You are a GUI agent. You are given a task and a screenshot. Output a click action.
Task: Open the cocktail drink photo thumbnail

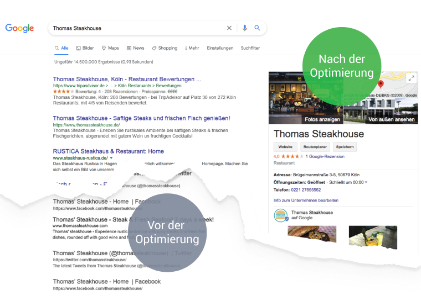(x=373, y=237)
